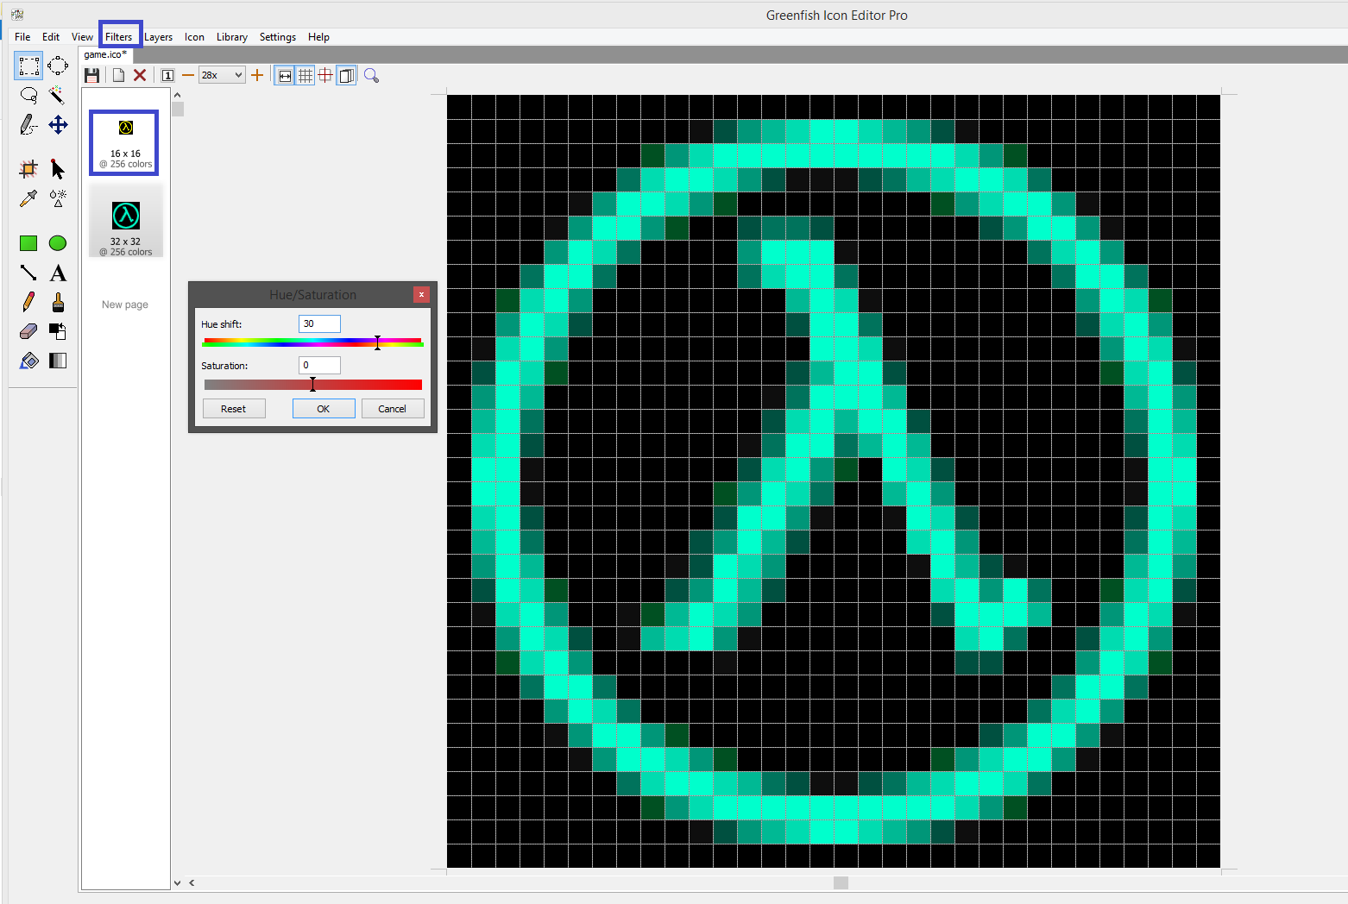This screenshot has width=1348, height=904.
Task: Click the canvas horizontal scrollbar thumb
Action: coord(841,882)
